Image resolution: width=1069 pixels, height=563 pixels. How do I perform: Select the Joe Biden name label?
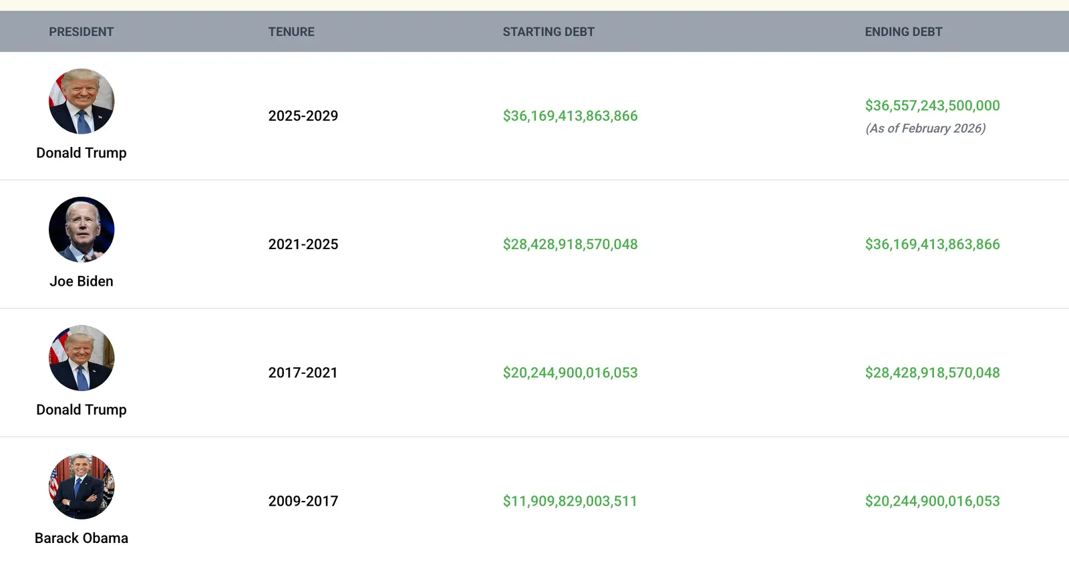pyautogui.click(x=82, y=281)
